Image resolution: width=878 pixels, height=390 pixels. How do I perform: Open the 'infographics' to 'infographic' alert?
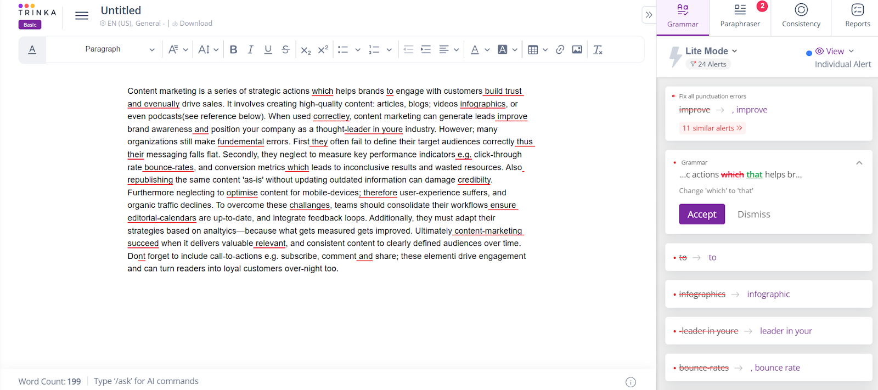(768, 294)
